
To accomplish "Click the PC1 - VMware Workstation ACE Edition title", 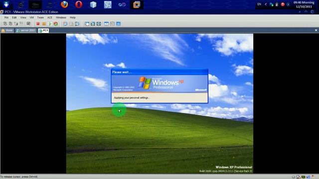I will pos(31,12).
